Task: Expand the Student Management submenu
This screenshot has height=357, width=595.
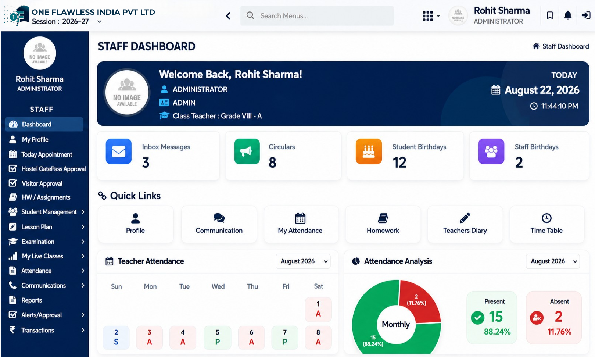Action: click(83, 212)
